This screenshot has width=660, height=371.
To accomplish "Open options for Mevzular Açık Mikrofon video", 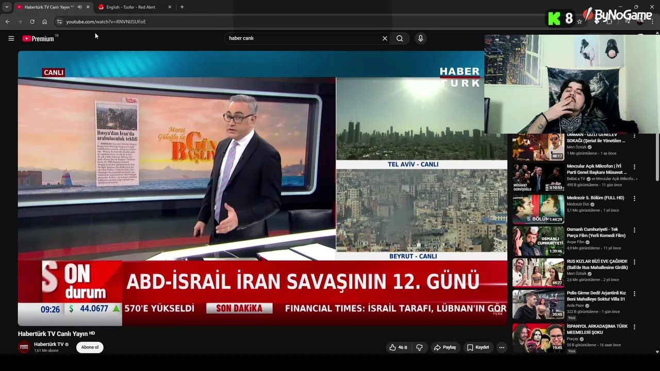I will 634,167.
